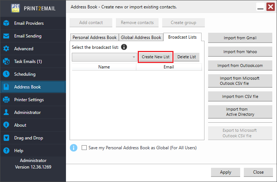
Task: Click the Email Sending envelope icon
Action: (6, 36)
